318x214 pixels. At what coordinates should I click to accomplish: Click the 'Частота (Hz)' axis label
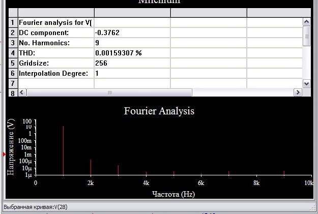click(x=174, y=194)
